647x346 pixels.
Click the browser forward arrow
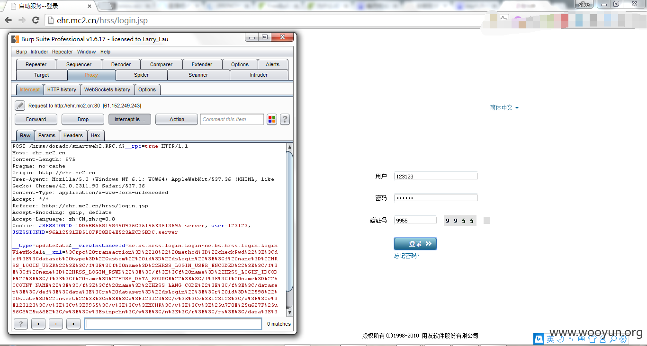click(22, 20)
